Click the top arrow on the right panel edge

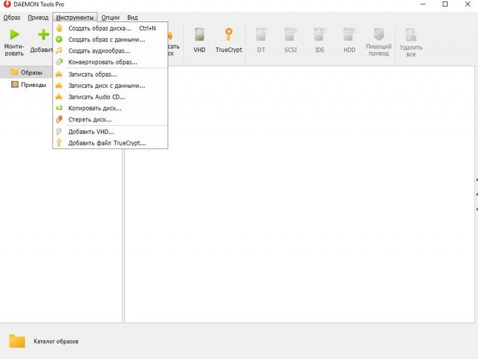476,180
